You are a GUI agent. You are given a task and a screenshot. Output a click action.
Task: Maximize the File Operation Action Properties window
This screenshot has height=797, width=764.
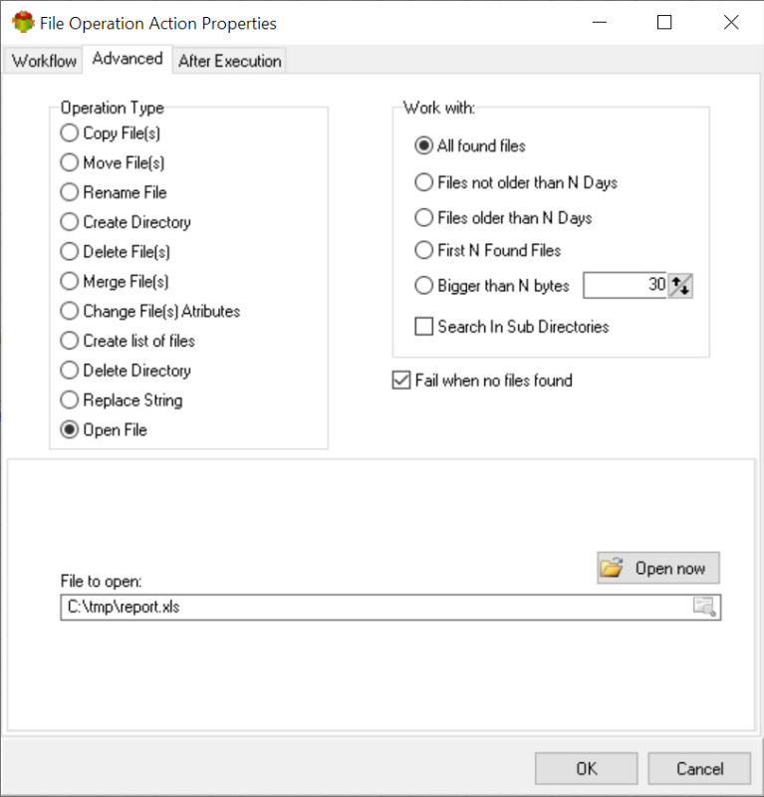[x=664, y=22]
